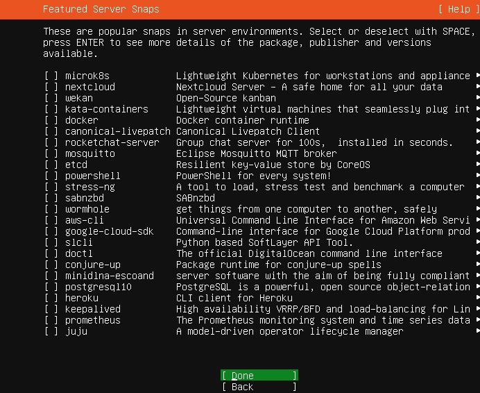Select 'Resilient key-value store by CoreOS'
The height and width of the screenshot is (393, 480).
[273, 165]
